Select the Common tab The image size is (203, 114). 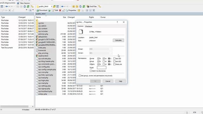click(80, 26)
